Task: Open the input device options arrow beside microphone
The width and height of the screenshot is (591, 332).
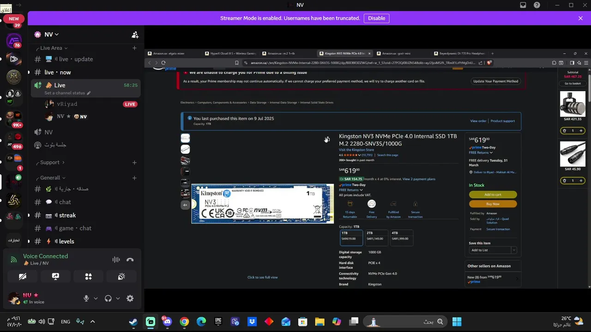Action: (96, 298)
